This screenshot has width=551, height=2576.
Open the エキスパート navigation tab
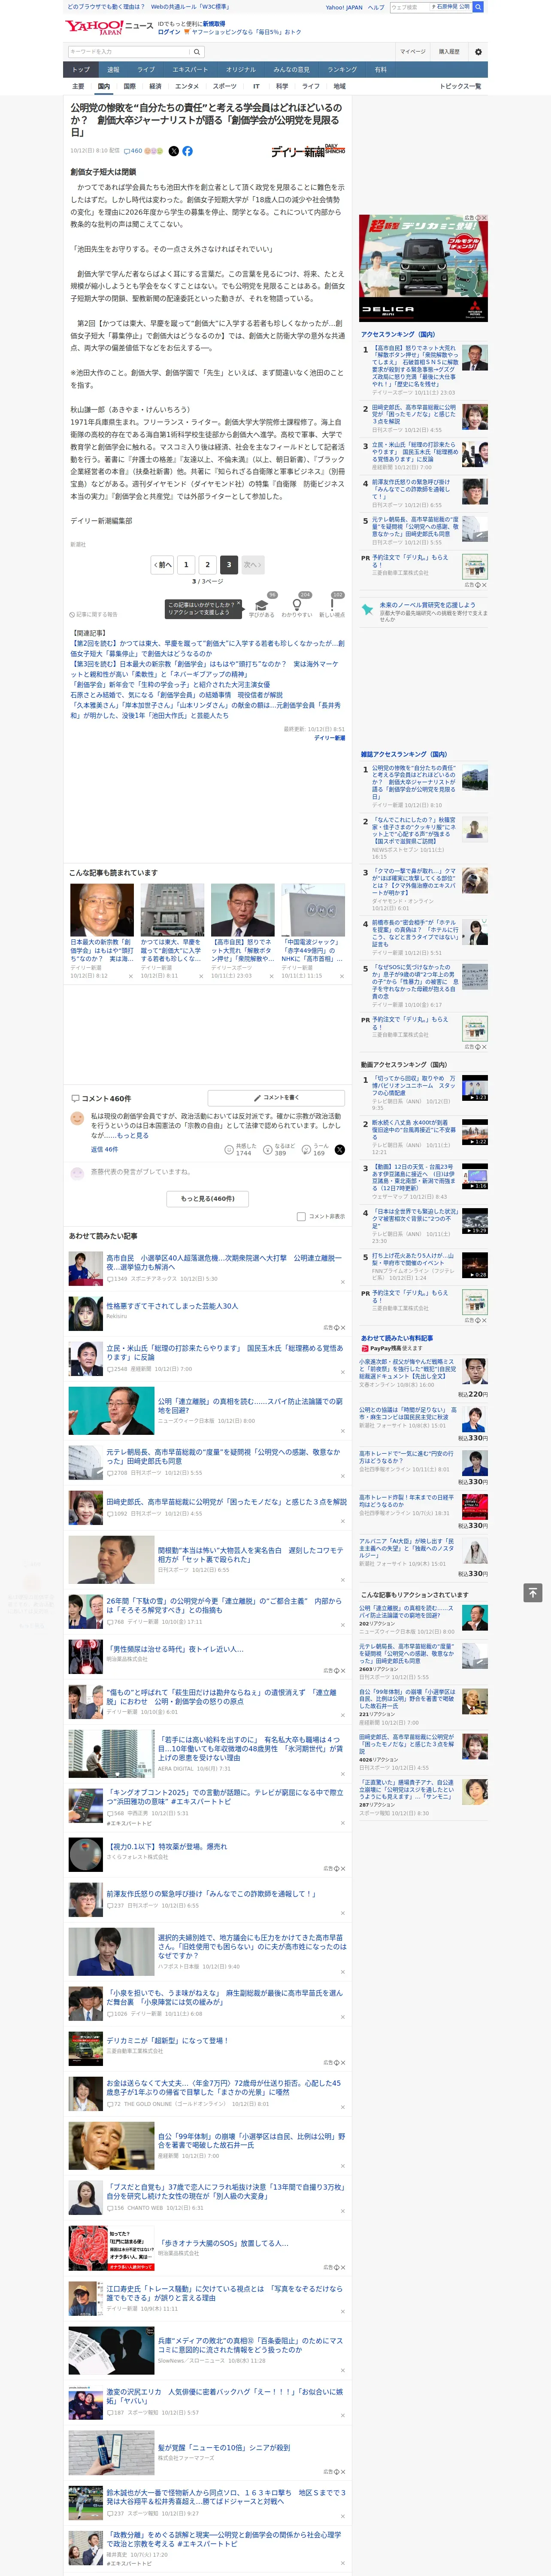click(190, 70)
